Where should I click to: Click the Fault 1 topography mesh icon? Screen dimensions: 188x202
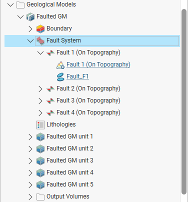click(x=60, y=65)
